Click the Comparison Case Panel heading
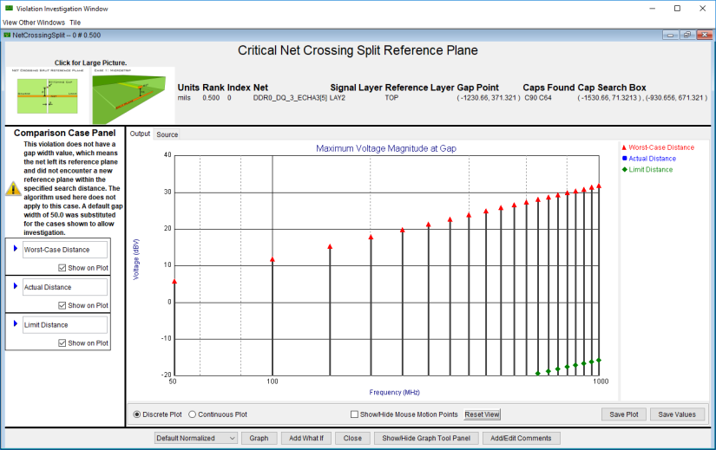This screenshot has height=450, width=716. (x=64, y=133)
